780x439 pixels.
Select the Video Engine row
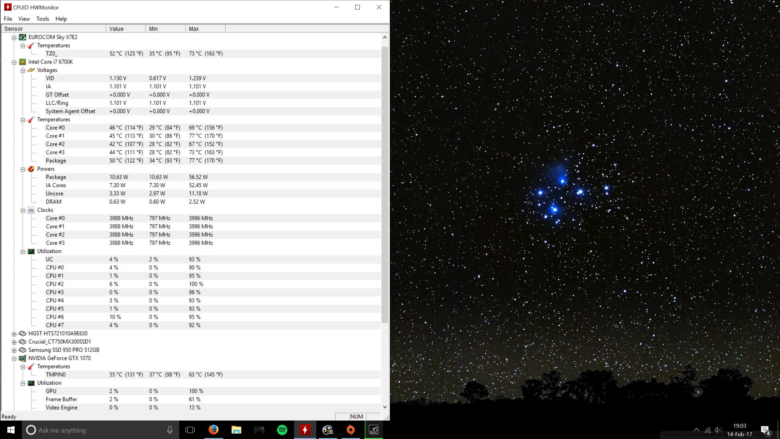click(x=213, y=408)
